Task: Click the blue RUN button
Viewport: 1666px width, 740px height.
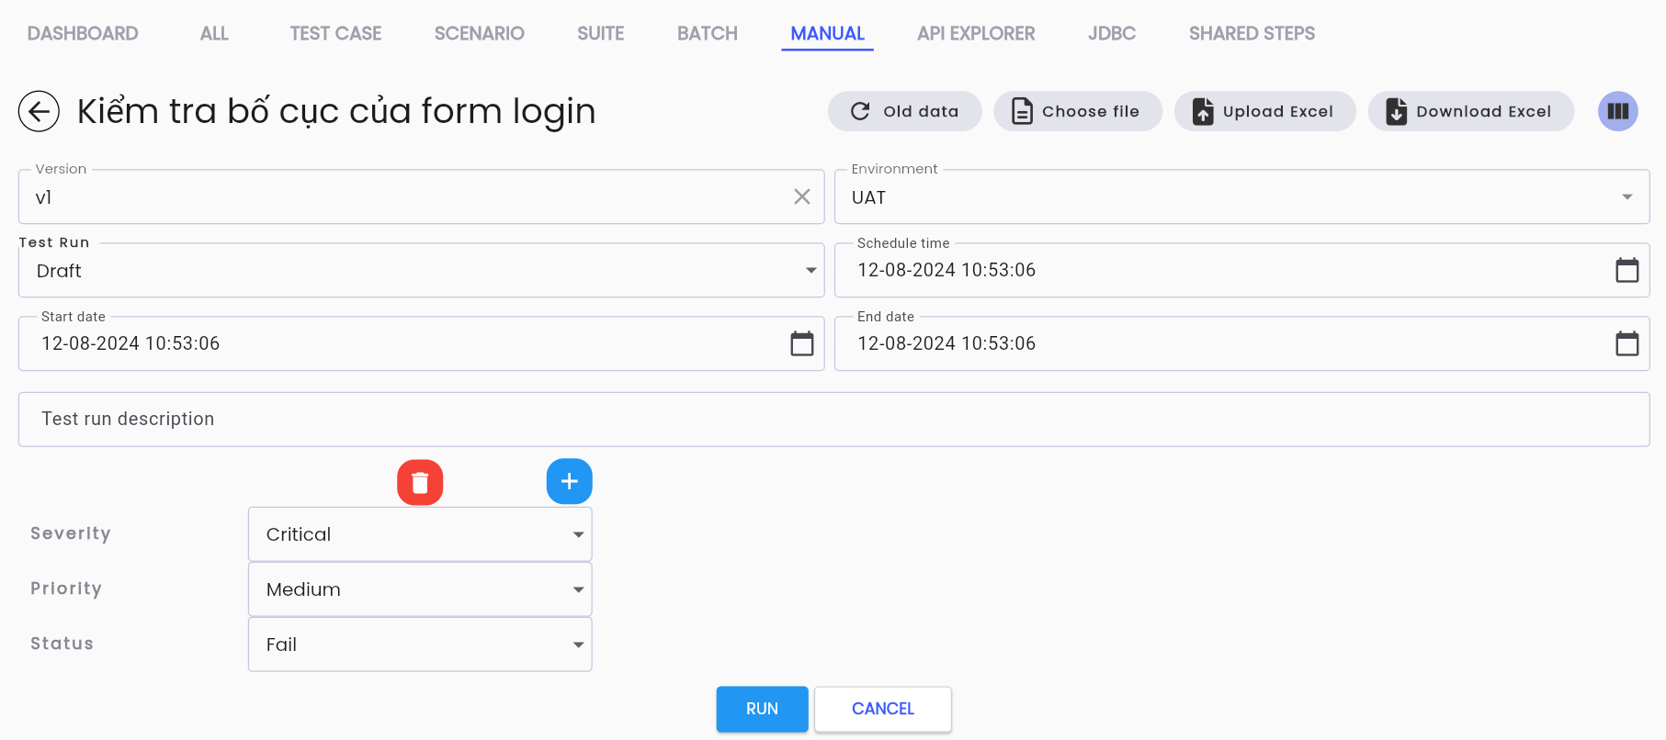Action: [x=762, y=709]
